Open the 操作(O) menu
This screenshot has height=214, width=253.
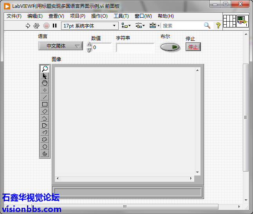point(99,16)
